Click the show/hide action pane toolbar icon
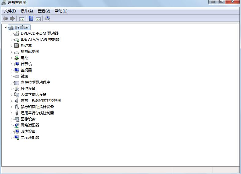Screen dimensions: 241x174 pyautogui.click(x=38, y=19)
